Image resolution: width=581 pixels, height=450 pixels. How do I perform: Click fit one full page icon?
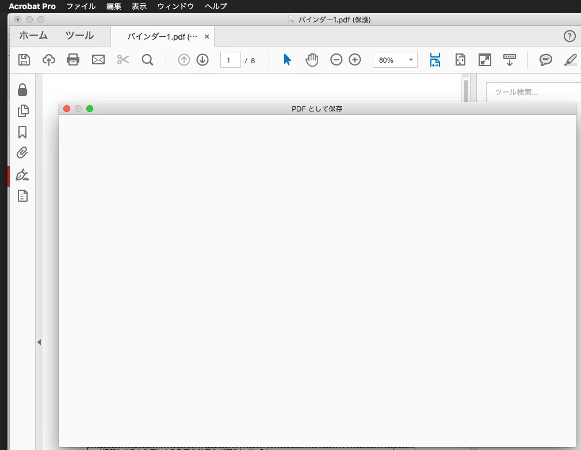[460, 60]
